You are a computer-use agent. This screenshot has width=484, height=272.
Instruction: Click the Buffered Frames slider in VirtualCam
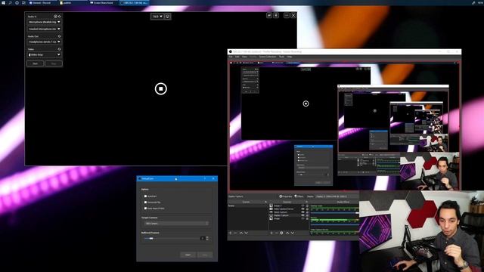(172, 239)
